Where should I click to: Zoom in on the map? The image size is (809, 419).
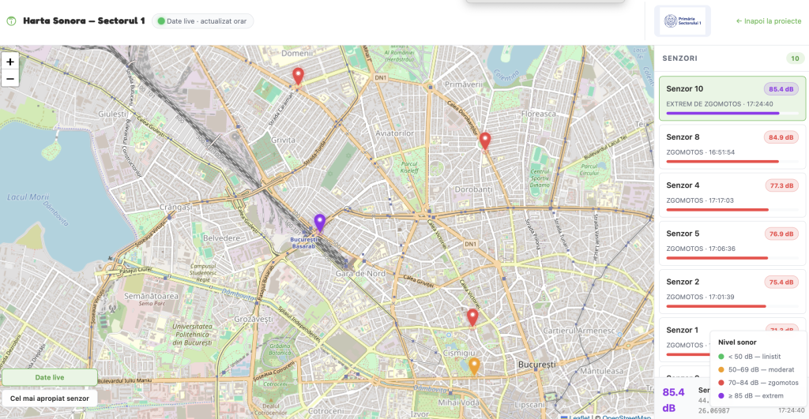(x=10, y=62)
